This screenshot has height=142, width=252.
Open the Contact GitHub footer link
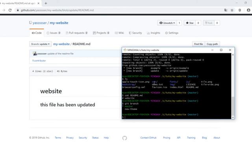tap(148, 138)
